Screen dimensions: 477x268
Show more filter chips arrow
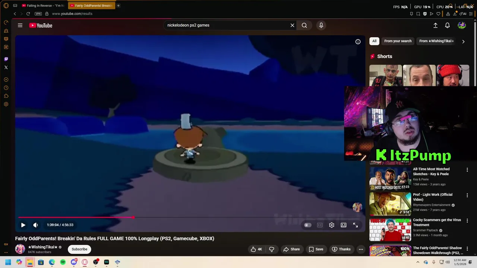[463, 41]
